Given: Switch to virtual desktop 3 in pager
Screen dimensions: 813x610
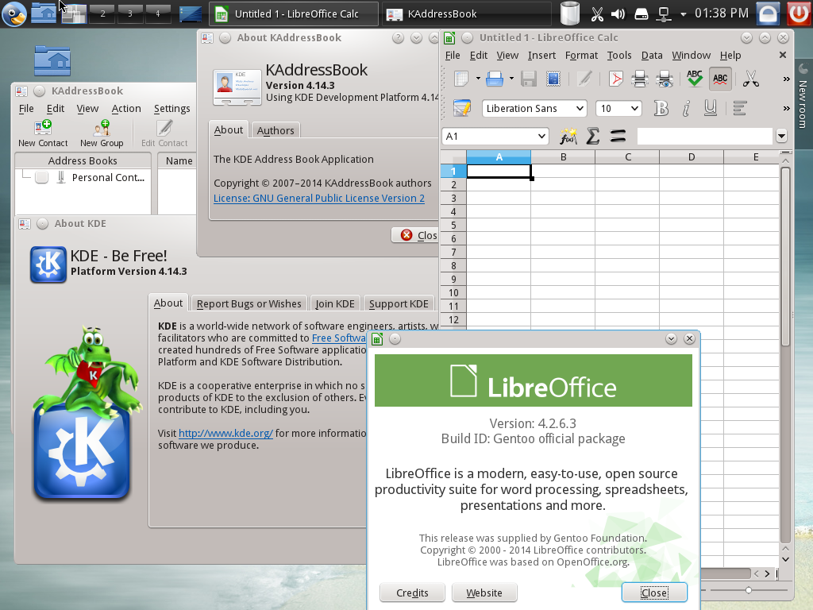Looking at the screenshot, I should (x=129, y=14).
